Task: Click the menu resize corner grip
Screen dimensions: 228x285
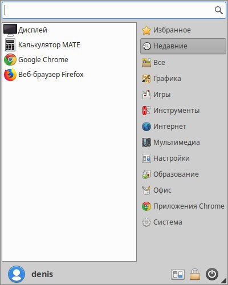Action: [224, 281]
